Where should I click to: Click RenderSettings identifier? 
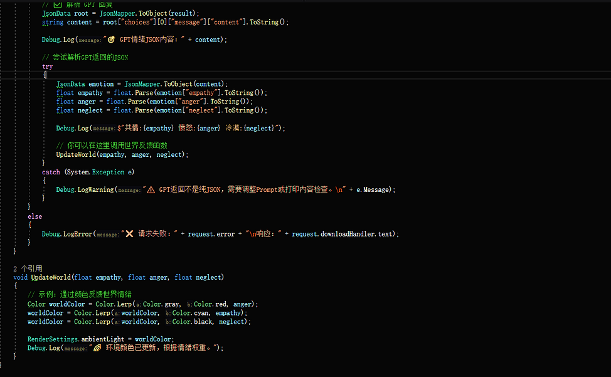click(x=53, y=339)
